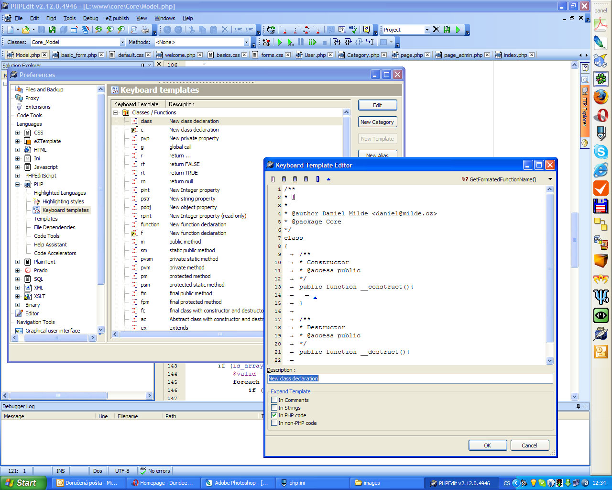Click the Save All green disk icon
The width and height of the screenshot is (612, 490).
point(52,30)
